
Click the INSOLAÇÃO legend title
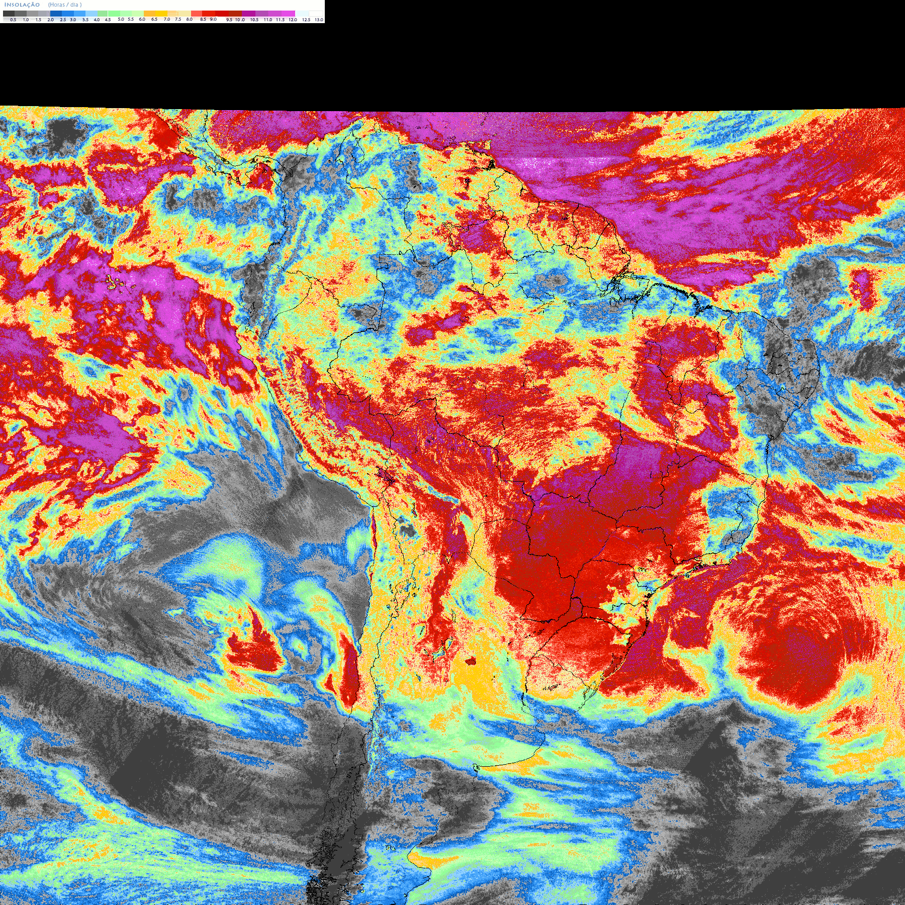pyautogui.click(x=22, y=5)
